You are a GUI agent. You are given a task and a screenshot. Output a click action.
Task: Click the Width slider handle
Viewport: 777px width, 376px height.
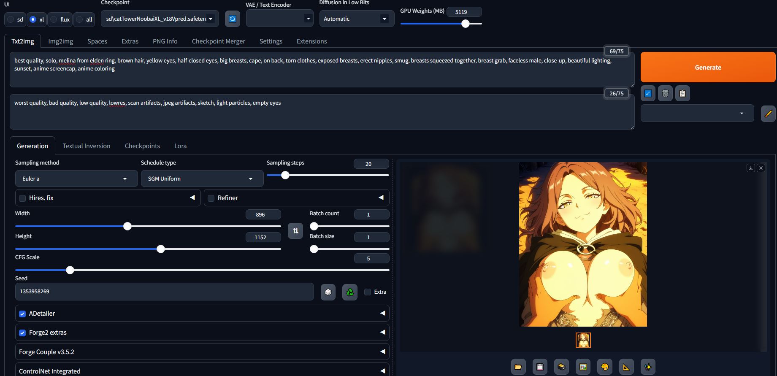click(x=127, y=226)
